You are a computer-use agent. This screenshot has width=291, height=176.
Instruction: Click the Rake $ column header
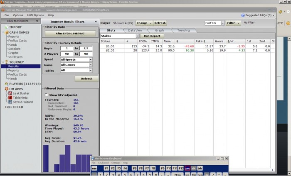[204, 42]
